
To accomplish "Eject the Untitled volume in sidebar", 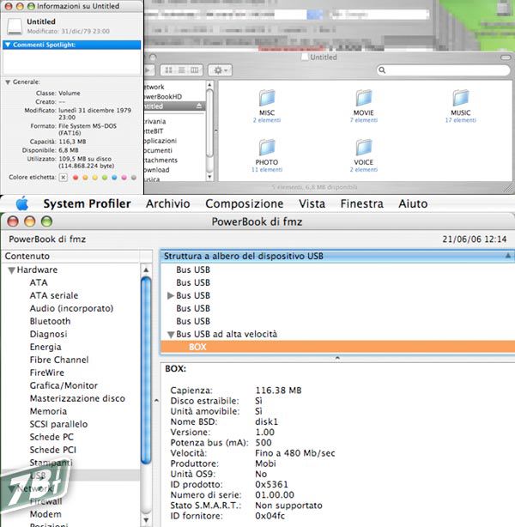I will [x=200, y=106].
